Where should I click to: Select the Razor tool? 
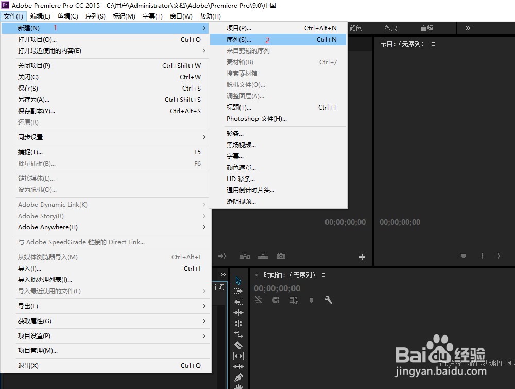coord(238,345)
